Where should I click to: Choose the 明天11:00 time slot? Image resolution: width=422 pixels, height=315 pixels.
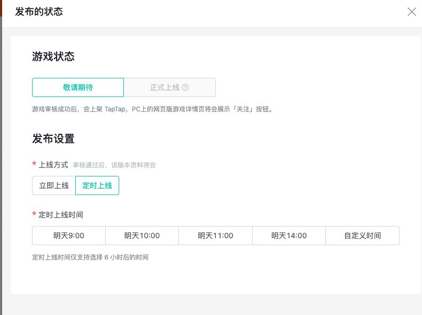[215, 236]
